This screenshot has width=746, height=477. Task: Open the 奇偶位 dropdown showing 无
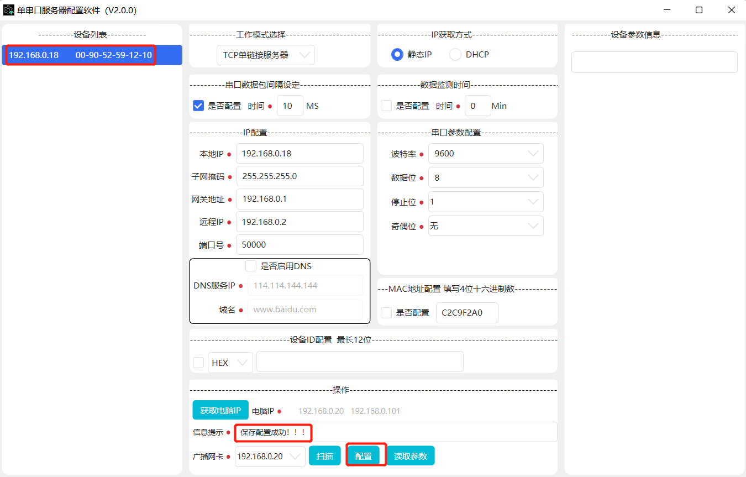[486, 226]
